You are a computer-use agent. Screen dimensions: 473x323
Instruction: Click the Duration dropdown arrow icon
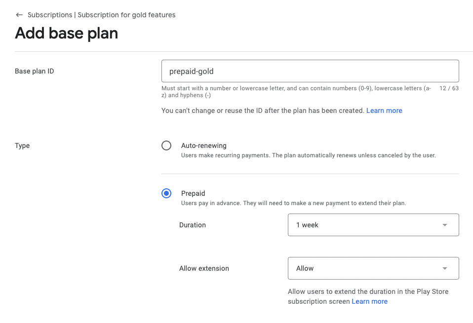point(445,225)
